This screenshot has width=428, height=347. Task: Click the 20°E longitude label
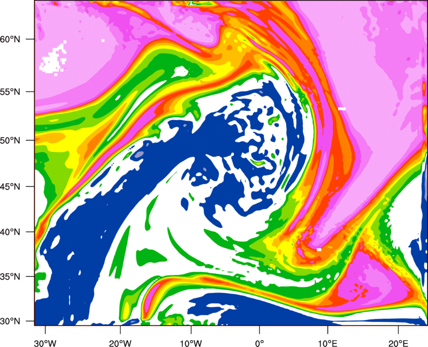click(398, 343)
